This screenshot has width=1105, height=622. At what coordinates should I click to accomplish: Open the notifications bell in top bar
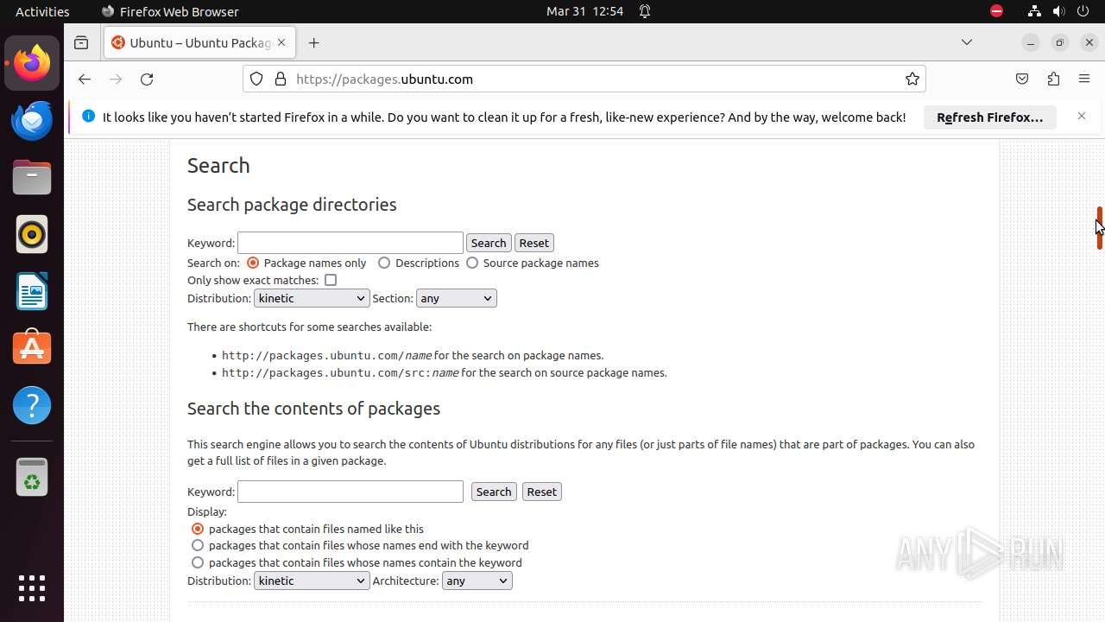point(645,11)
